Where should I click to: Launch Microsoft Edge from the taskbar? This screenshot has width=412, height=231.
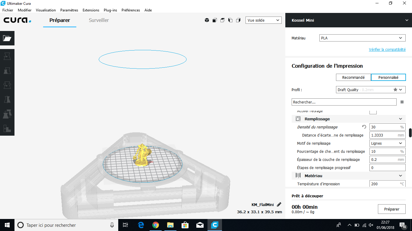141,225
